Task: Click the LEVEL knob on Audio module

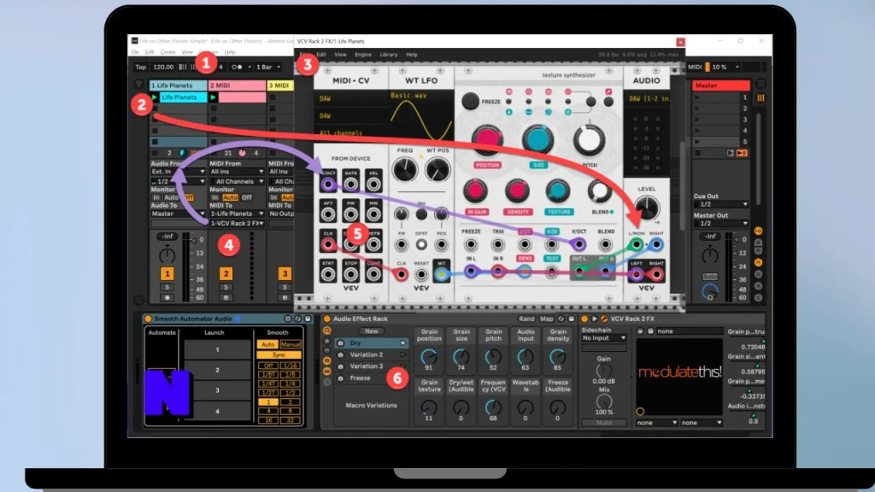Action: (x=646, y=208)
